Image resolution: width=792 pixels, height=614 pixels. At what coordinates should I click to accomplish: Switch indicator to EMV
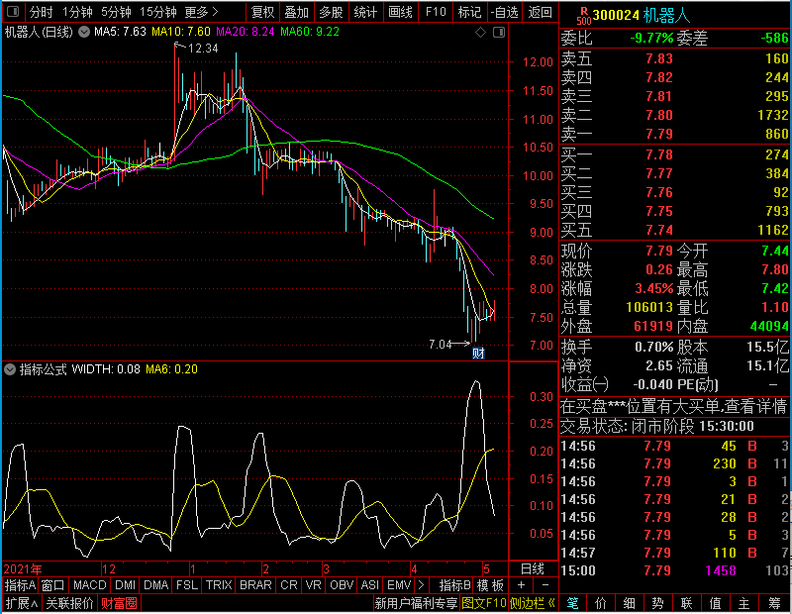tap(399, 585)
